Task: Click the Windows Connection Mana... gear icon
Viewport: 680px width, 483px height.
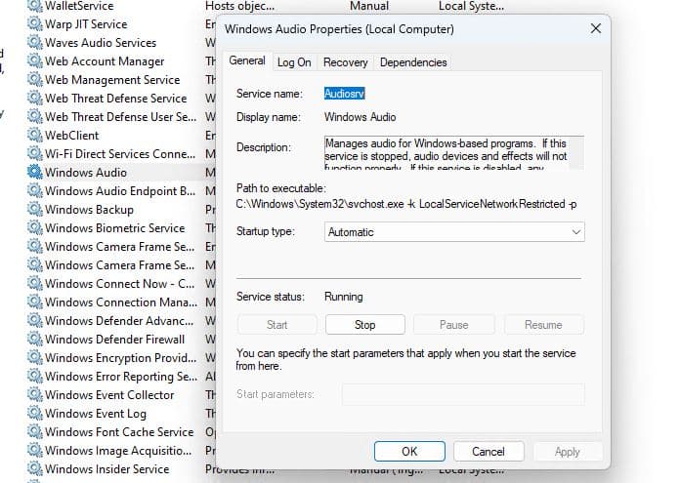Action: pos(35,302)
